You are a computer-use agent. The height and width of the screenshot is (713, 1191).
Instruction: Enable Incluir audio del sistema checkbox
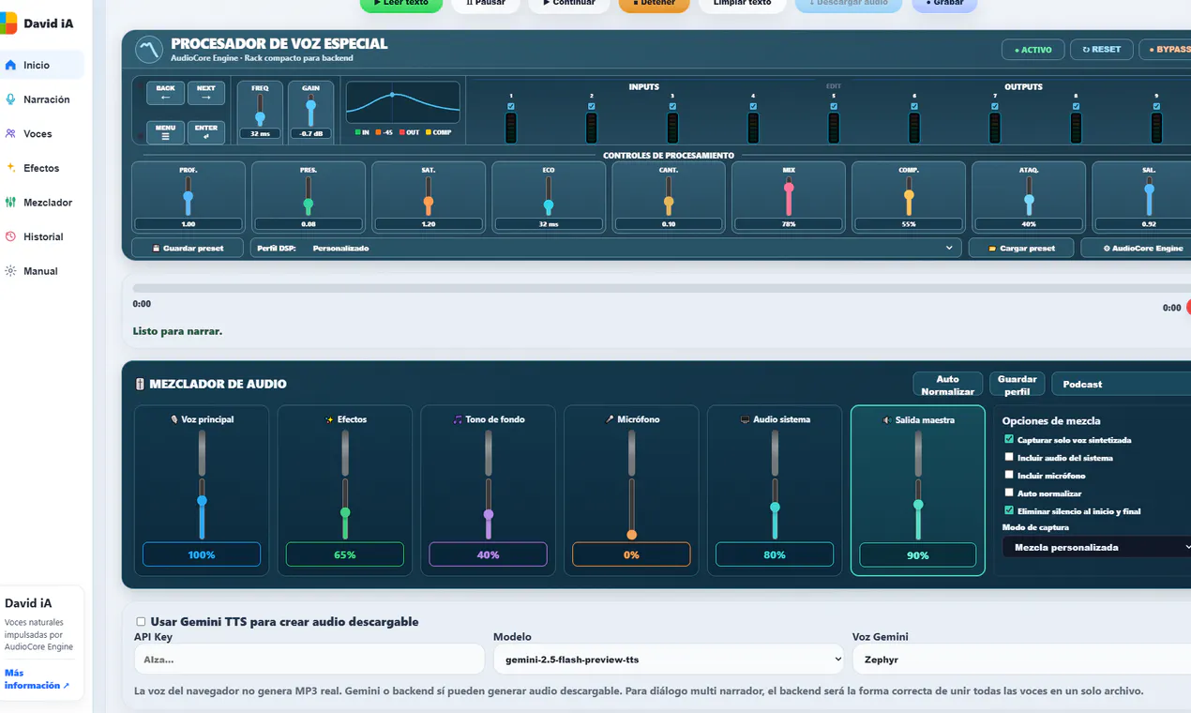[1009, 457]
